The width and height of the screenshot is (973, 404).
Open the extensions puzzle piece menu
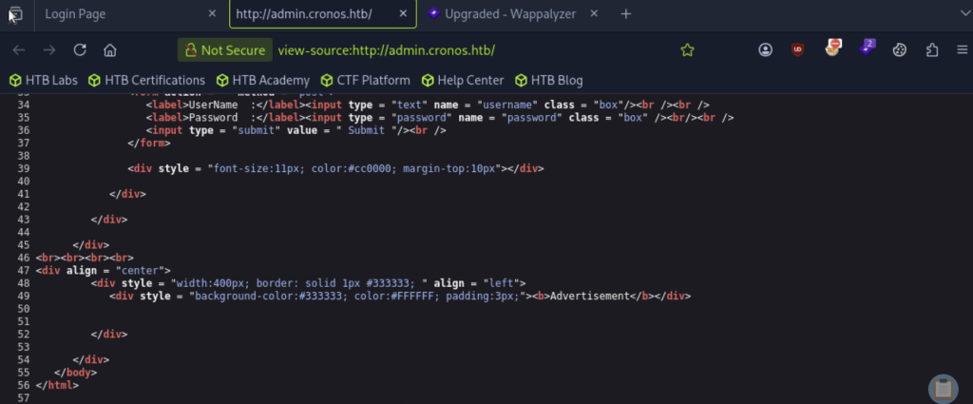point(931,50)
